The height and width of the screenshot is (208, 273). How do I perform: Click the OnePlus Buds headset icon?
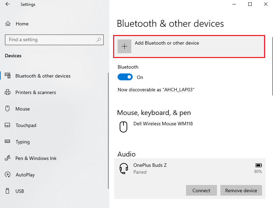(124, 169)
